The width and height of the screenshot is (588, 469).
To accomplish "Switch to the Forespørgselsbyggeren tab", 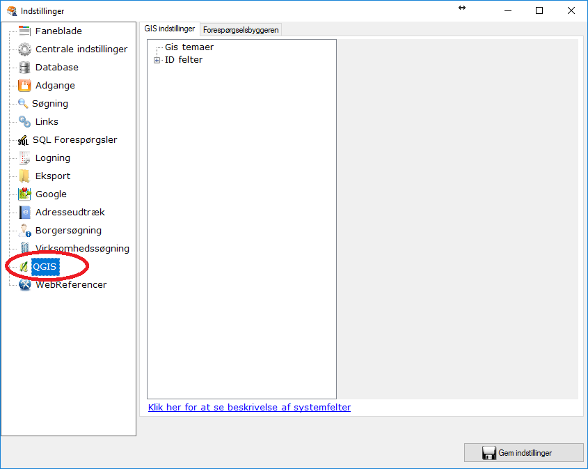I will 239,29.
